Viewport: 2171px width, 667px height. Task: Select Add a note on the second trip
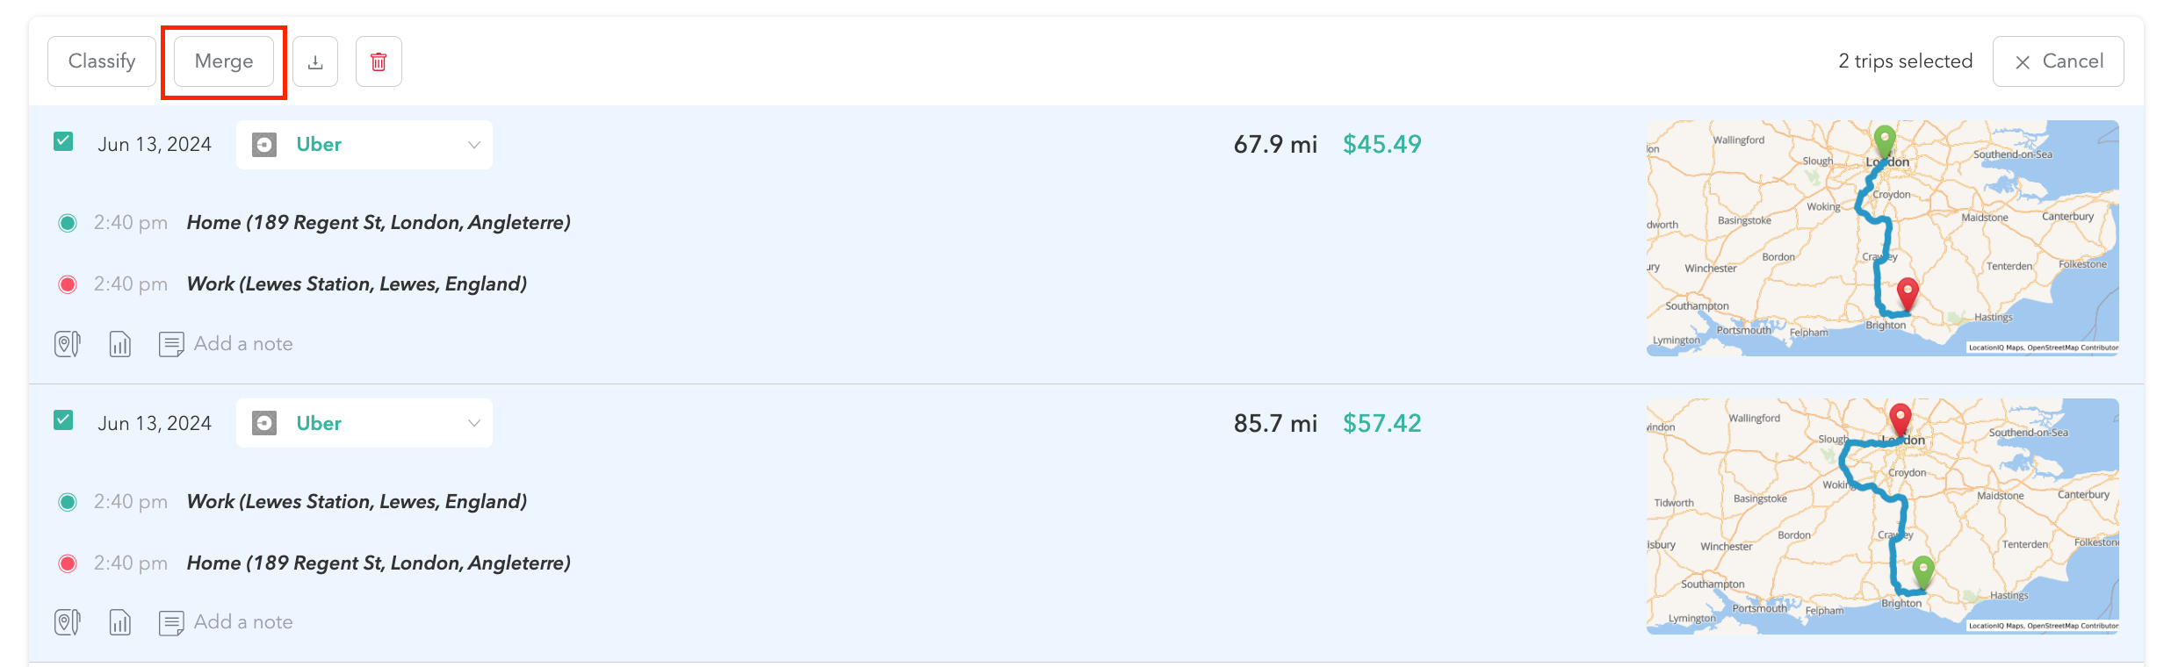click(243, 621)
